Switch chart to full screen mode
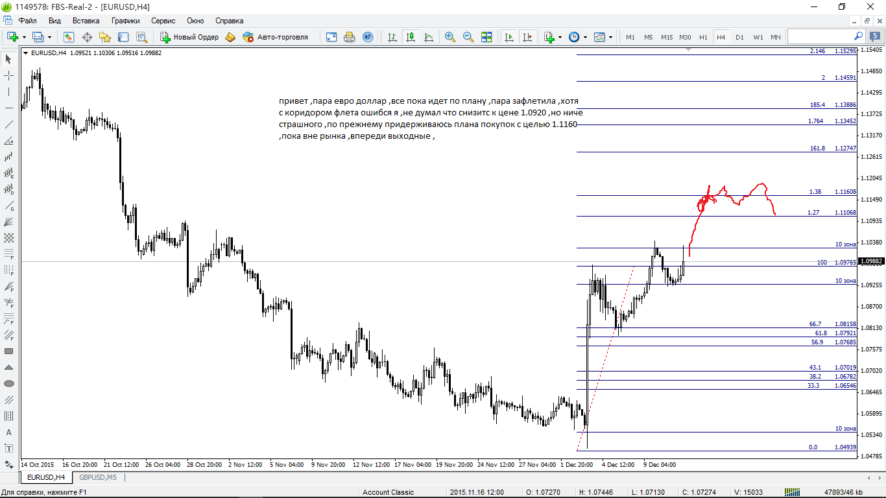Viewport: 886px width, 498px height. click(x=331, y=37)
